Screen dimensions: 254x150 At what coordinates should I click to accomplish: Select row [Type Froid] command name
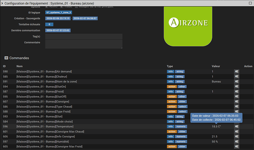[x=43, y=111]
